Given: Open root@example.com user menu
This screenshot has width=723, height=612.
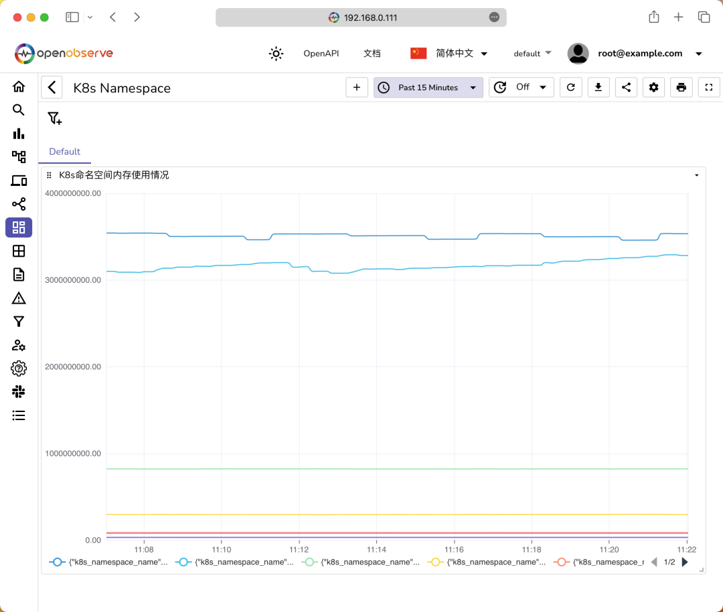Looking at the screenshot, I should [x=635, y=54].
